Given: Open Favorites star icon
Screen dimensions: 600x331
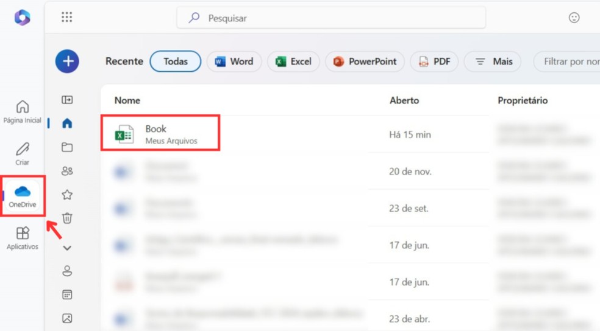Looking at the screenshot, I should pos(67,195).
